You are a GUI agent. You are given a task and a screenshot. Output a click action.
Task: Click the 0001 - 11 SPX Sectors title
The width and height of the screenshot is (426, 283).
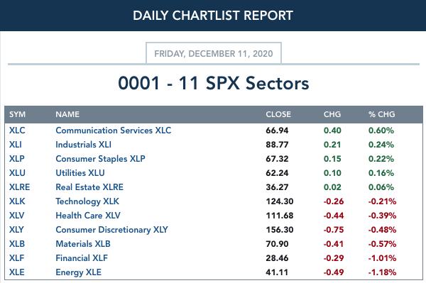click(214, 83)
